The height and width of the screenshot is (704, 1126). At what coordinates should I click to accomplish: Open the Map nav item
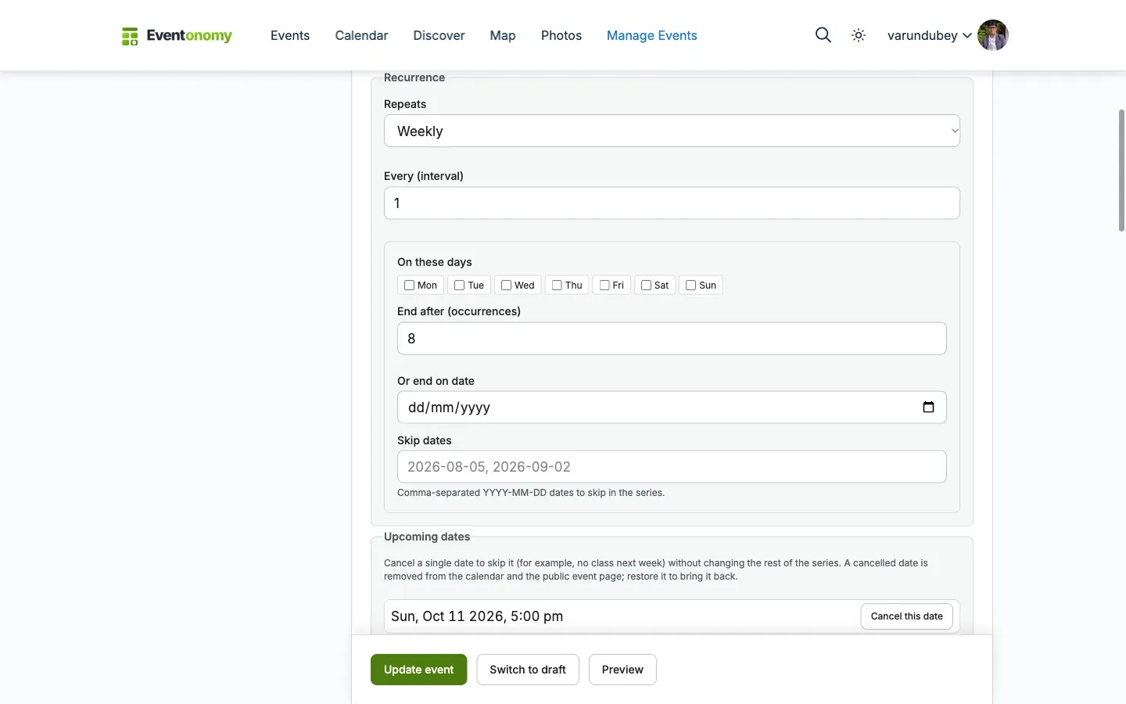coord(503,35)
